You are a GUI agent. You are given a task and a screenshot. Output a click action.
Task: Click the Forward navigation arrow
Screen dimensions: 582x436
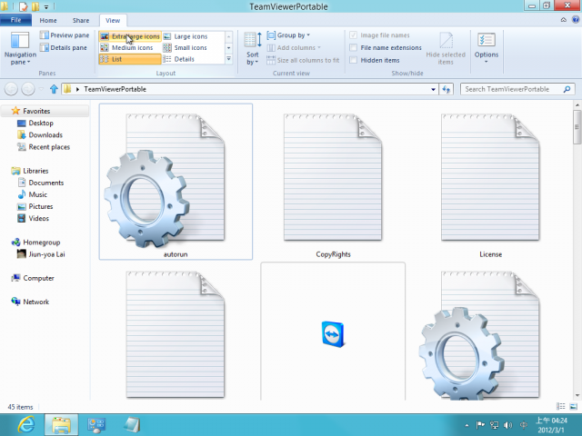point(28,89)
